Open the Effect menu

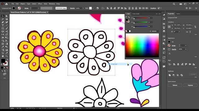[x=40, y=4]
